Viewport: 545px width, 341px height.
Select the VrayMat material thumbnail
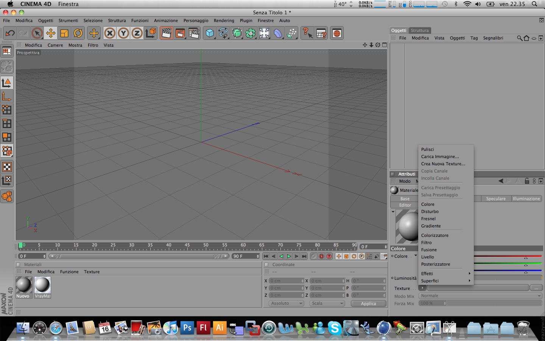(42, 287)
